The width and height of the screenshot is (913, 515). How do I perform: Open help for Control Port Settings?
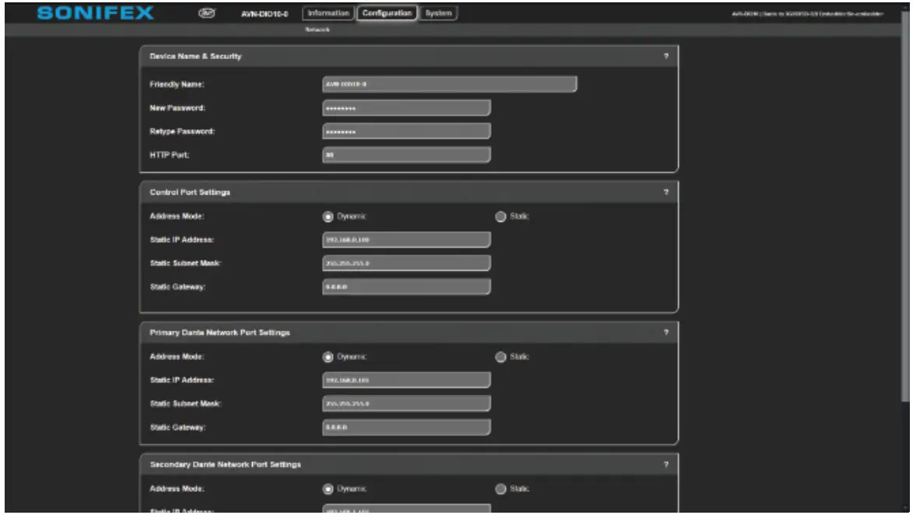click(x=666, y=192)
